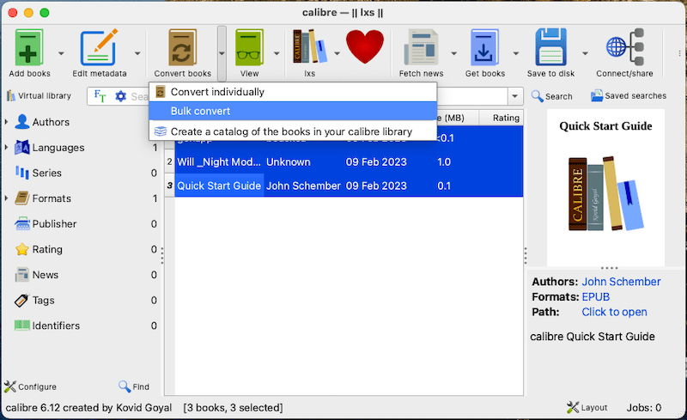Select the Will _Night Mod... book row
Viewport: 687px width, 420px height.
tap(349, 161)
